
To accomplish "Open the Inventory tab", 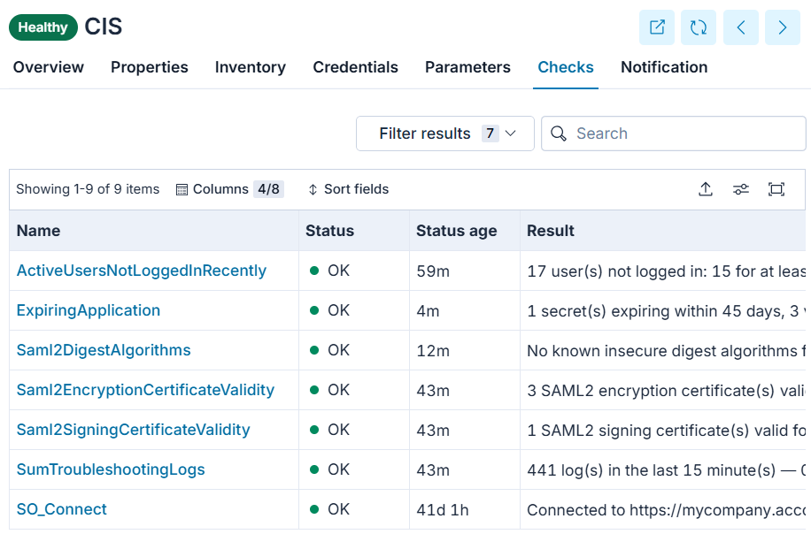I will (251, 67).
